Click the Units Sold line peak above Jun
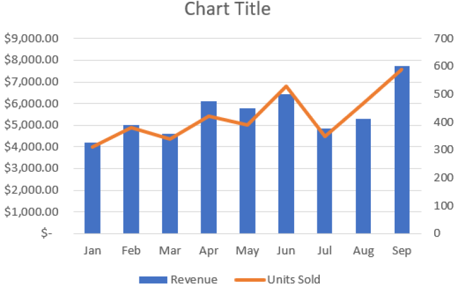Screen dimensions: 458x287 pyautogui.click(x=286, y=87)
